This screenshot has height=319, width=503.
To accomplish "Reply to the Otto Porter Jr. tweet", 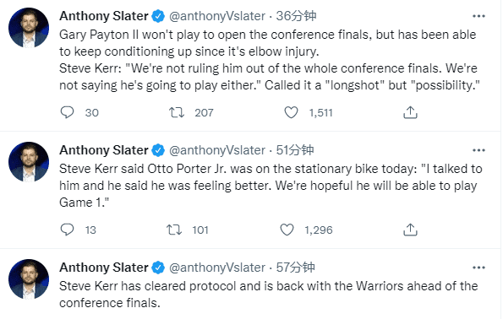I will click(67, 230).
